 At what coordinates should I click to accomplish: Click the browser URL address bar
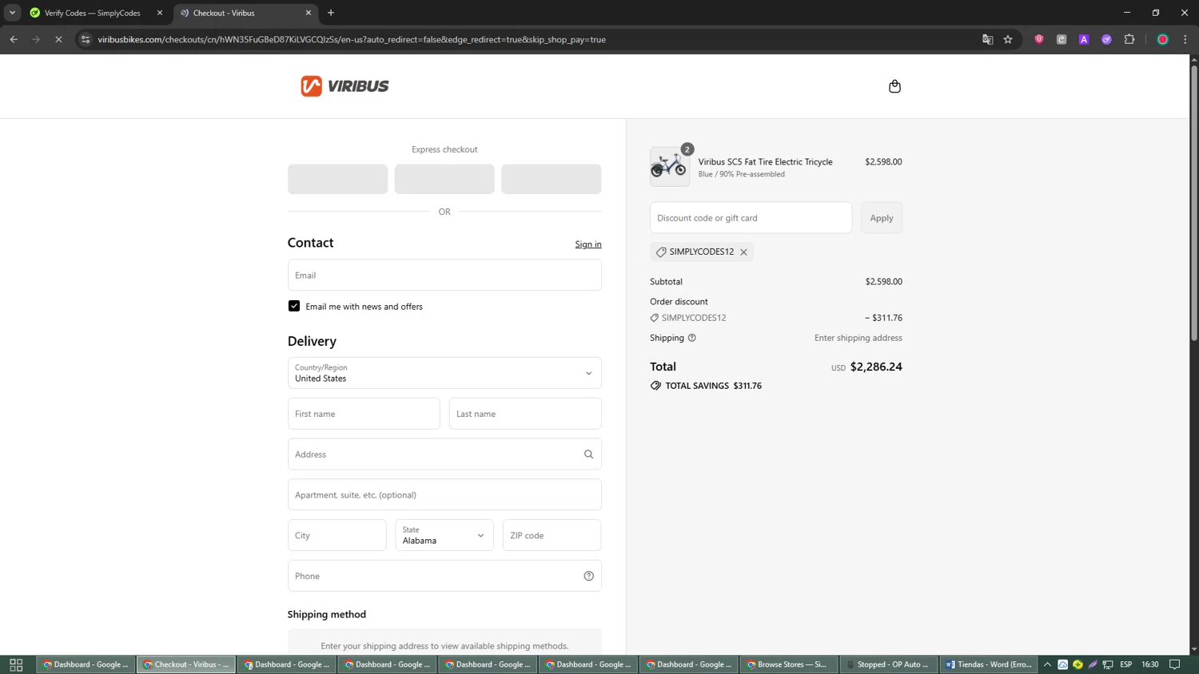(528, 39)
